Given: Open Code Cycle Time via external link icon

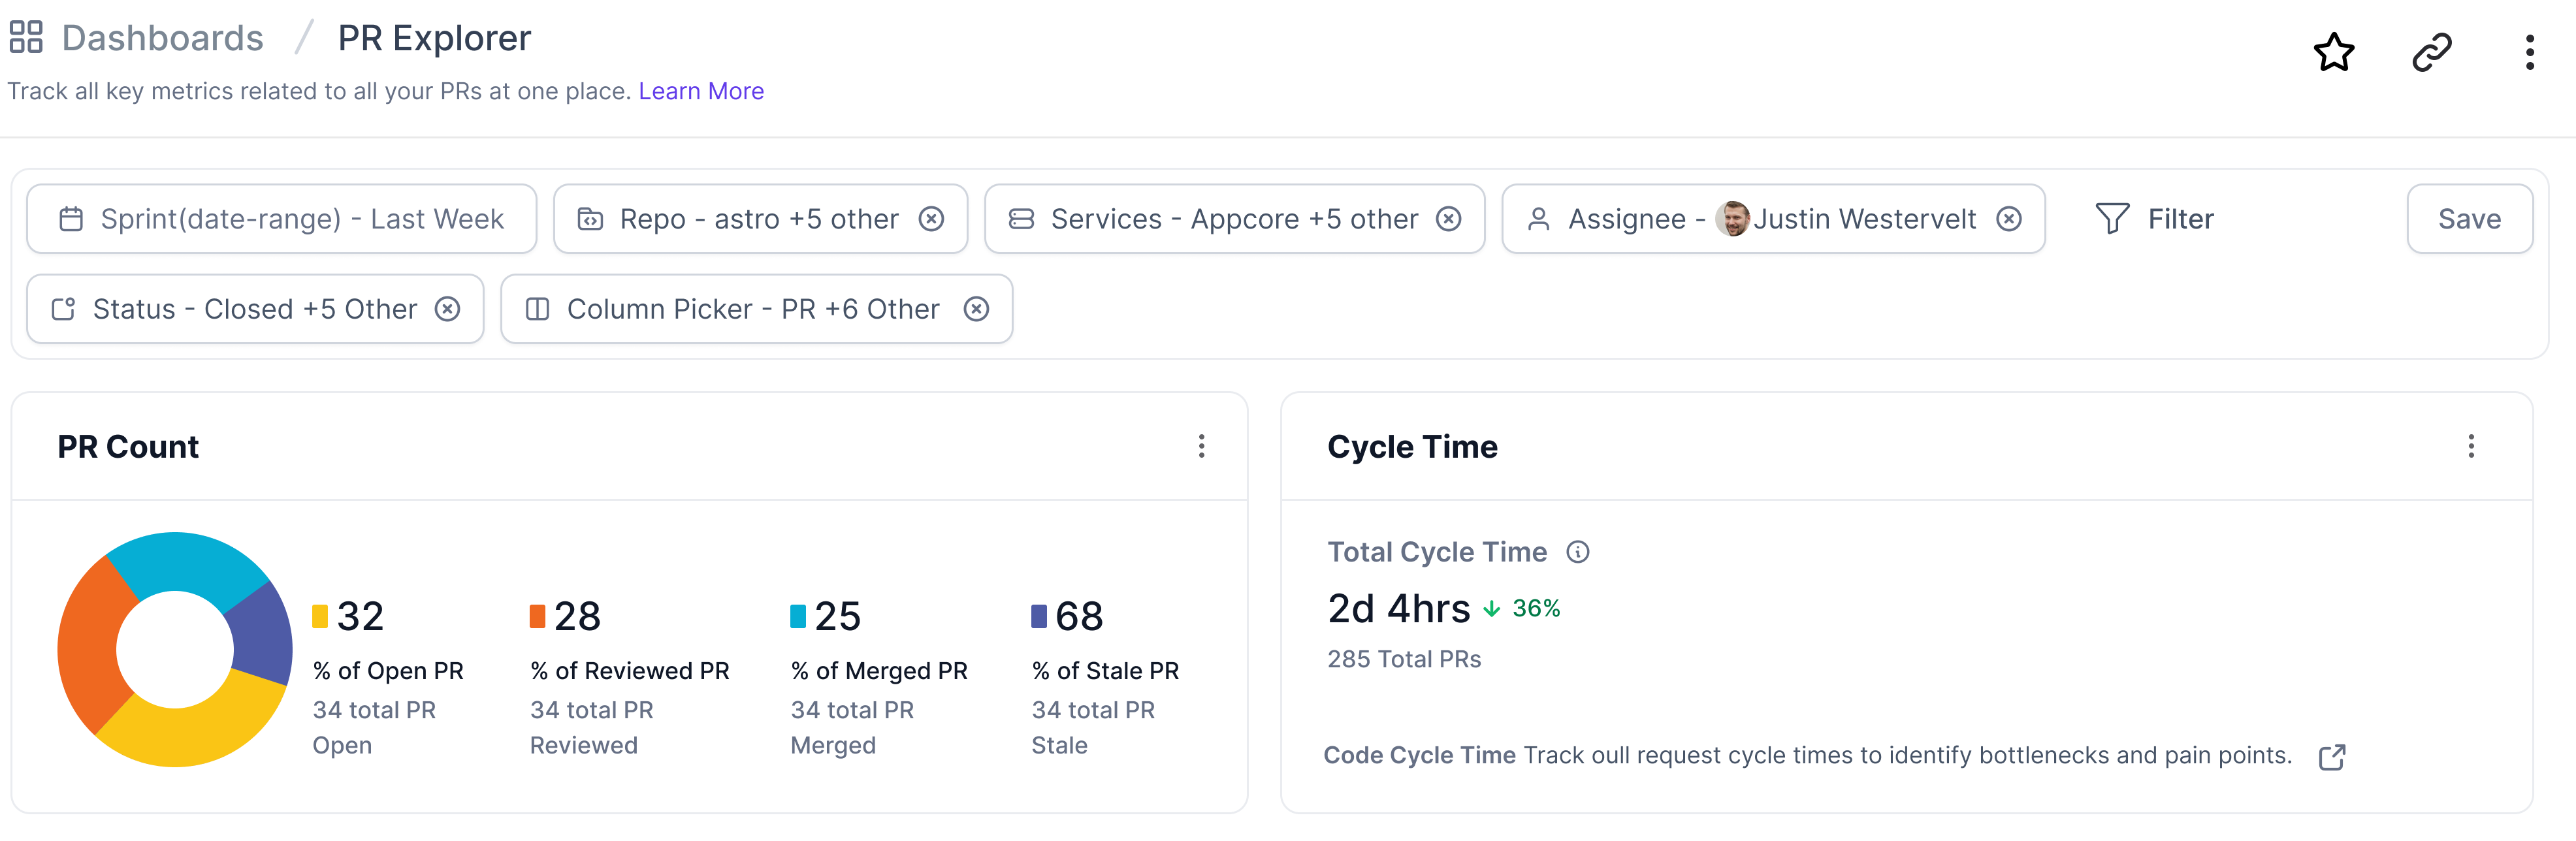Looking at the screenshot, I should [x=2332, y=758].
